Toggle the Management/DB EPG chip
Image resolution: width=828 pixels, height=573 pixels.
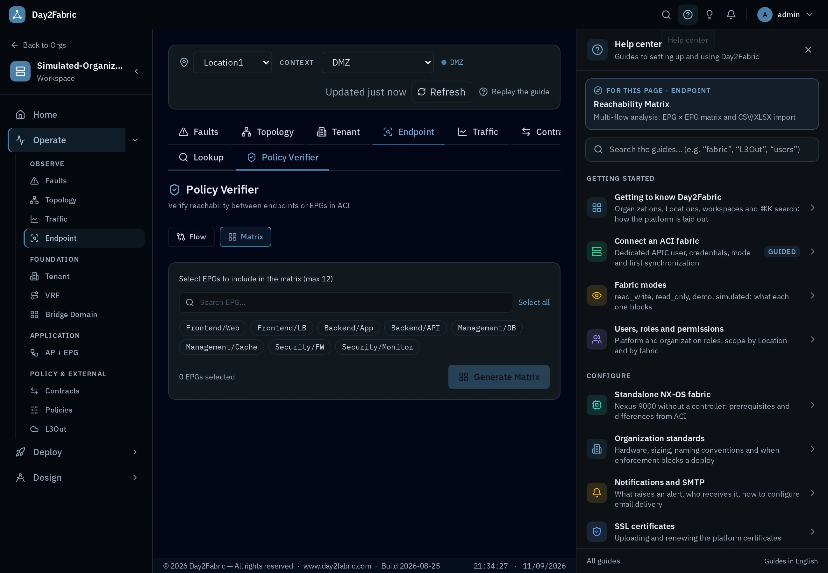(487, 328)
